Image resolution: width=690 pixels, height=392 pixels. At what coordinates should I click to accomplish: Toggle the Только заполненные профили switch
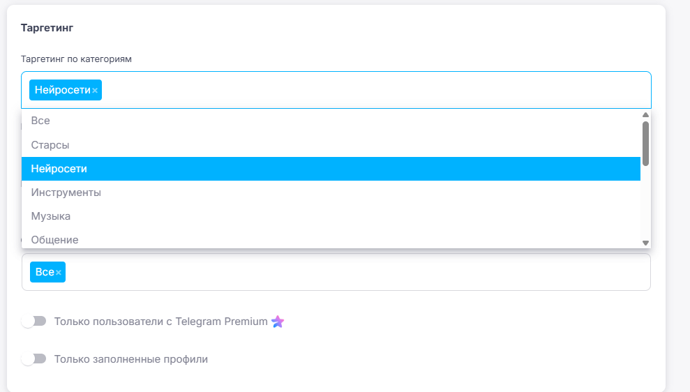[x=33, y=359]
